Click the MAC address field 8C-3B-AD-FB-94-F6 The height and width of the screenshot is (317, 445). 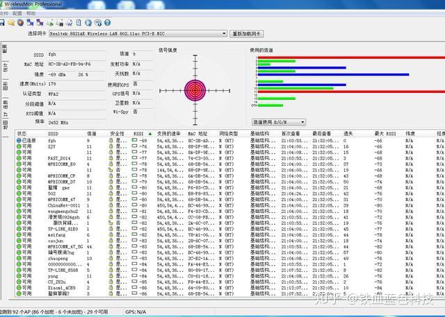[x=76, y=65]
